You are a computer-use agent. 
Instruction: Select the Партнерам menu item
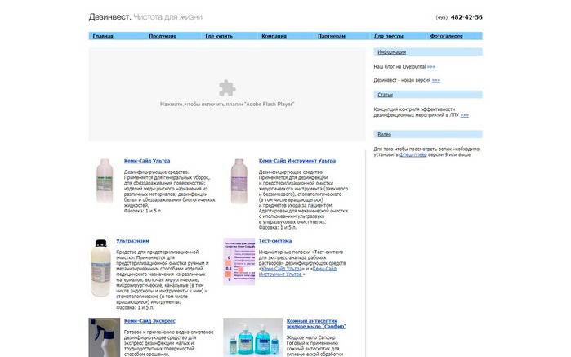332,36
